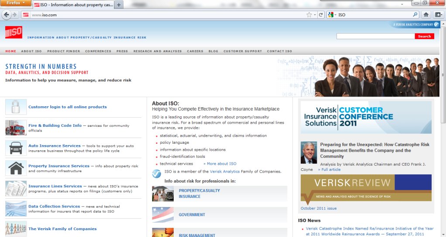Click Frank Coyne's portrait photo

[x=309, y=152]
